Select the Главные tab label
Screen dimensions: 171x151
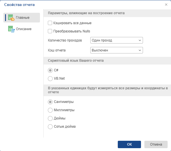(23, 18)
